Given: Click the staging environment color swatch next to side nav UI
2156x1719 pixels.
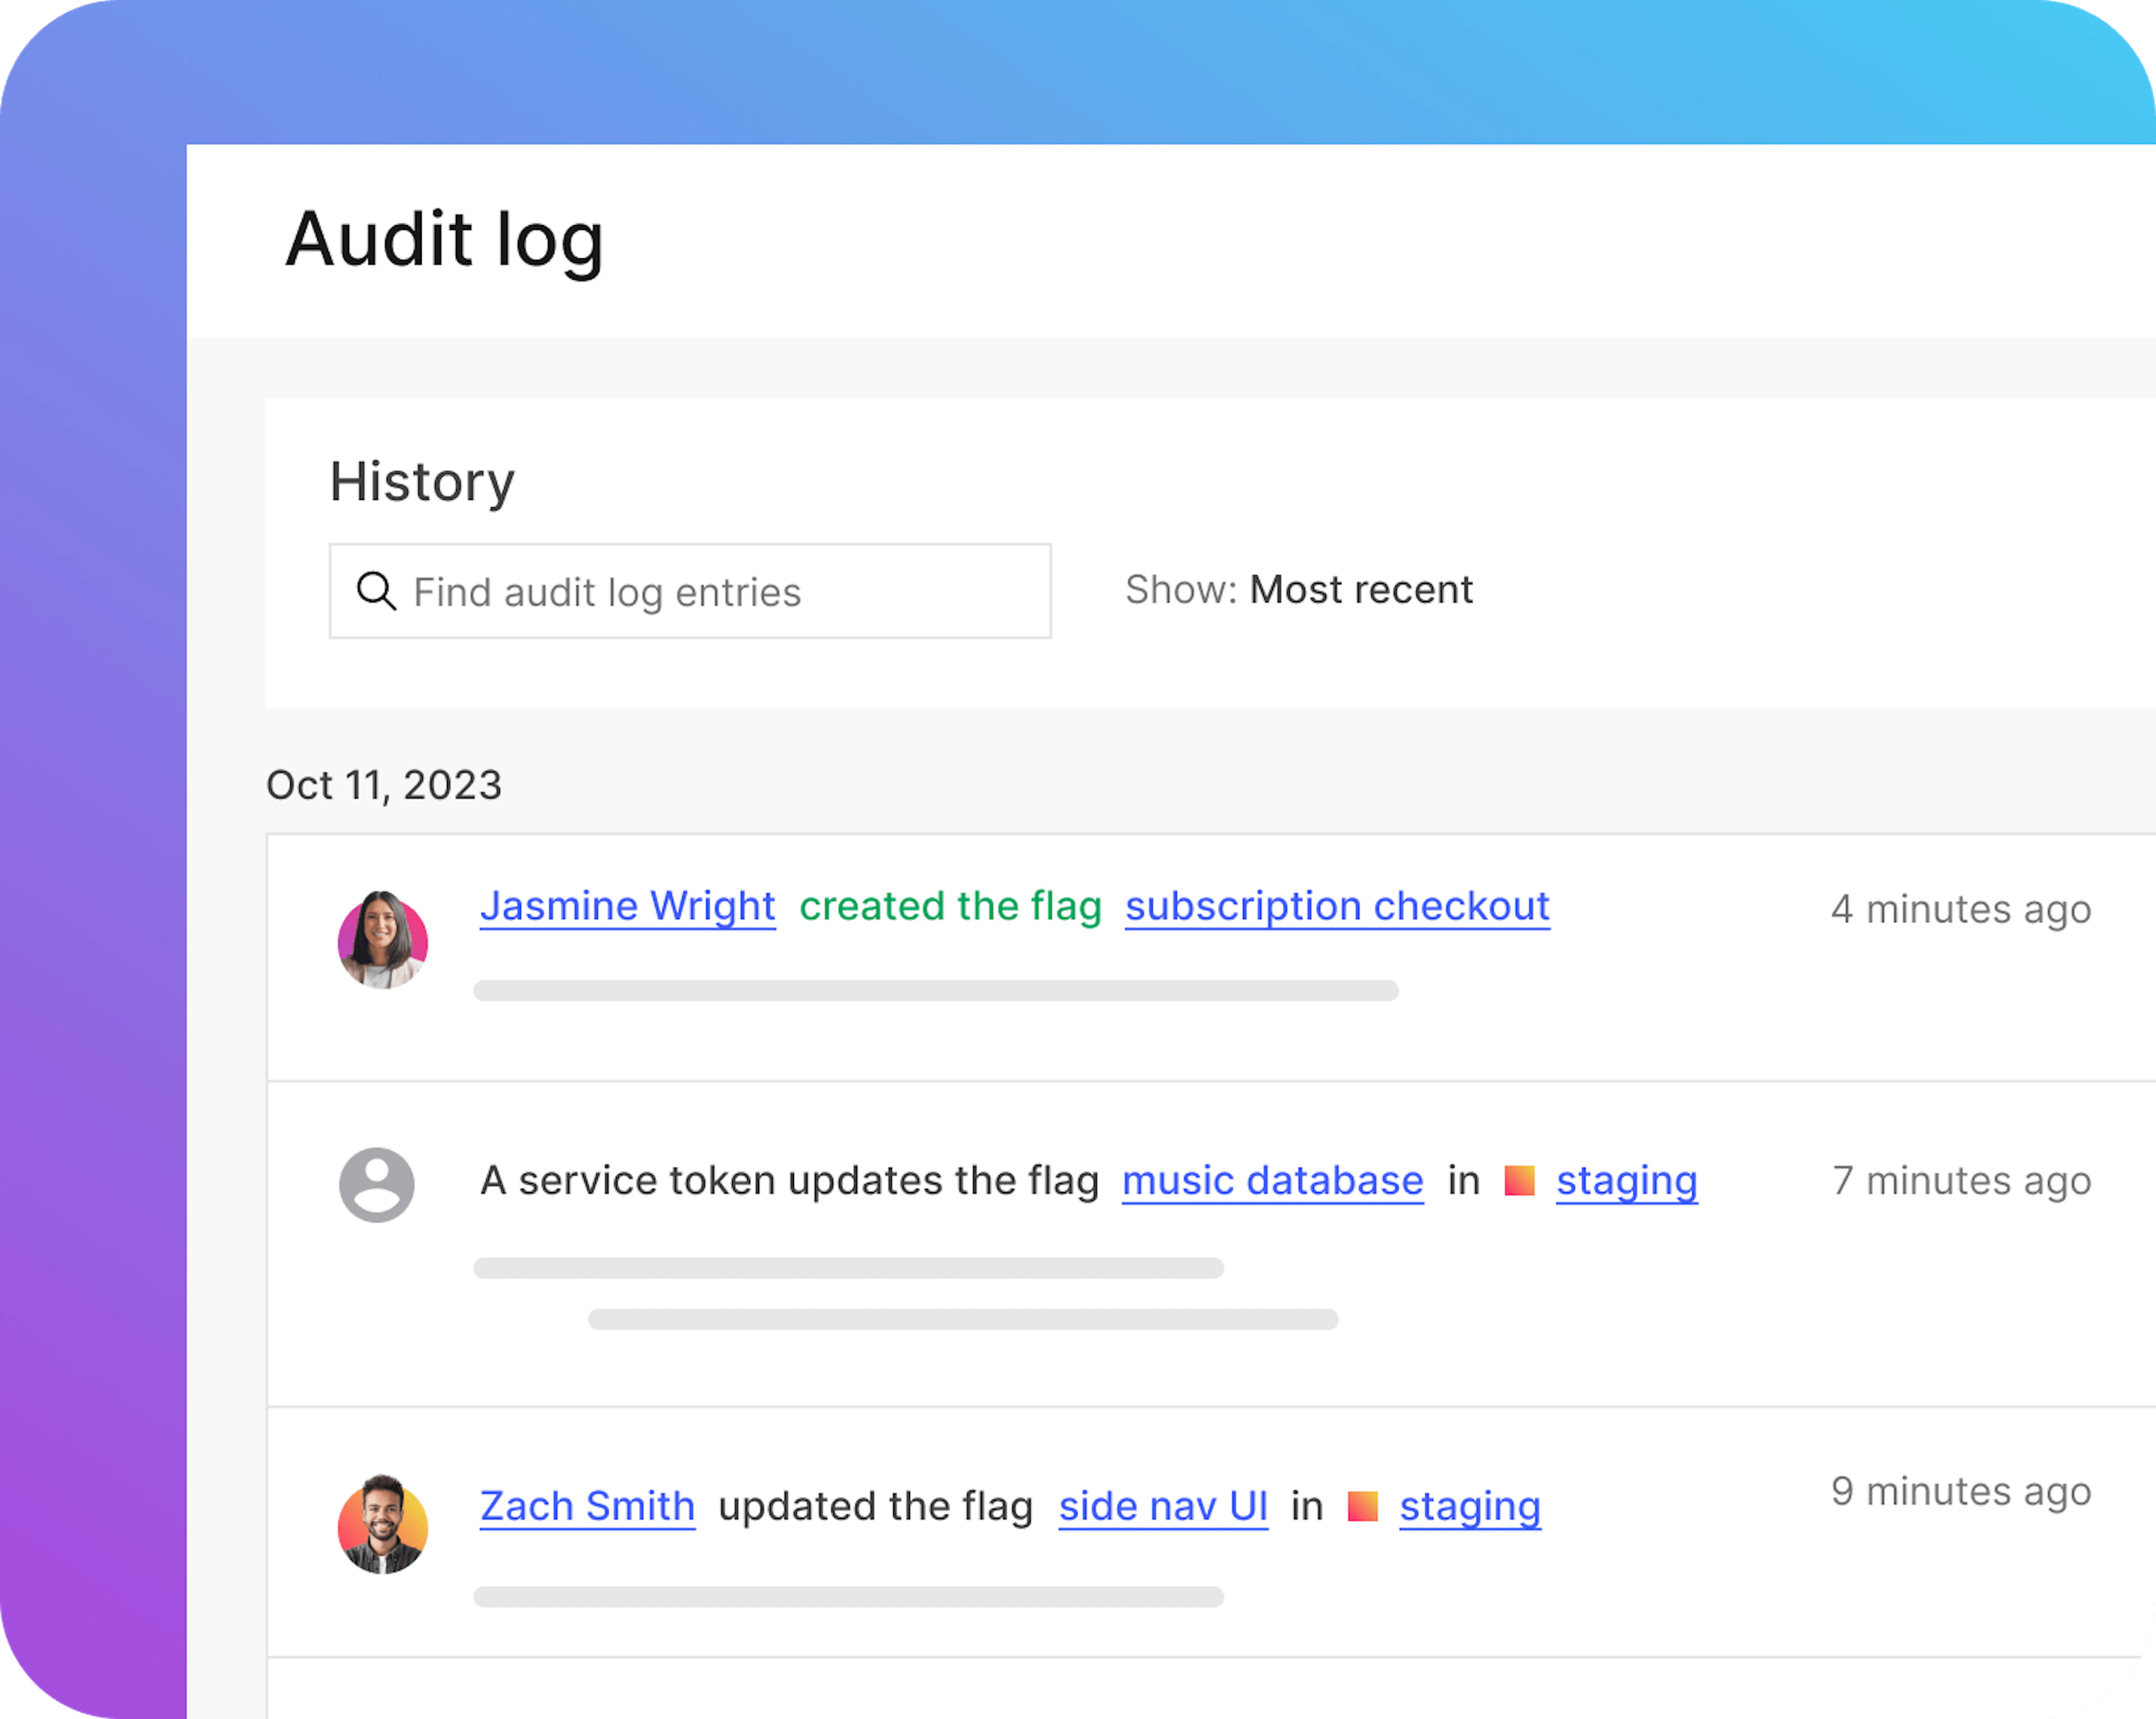Looking at the screenshot, I should (x=1362, y=1507).
